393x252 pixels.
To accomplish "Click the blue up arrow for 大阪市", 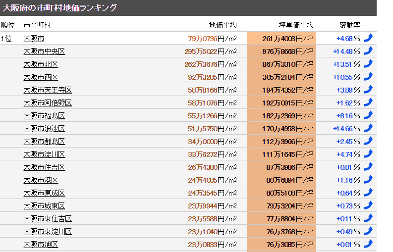I will [368, 38].
